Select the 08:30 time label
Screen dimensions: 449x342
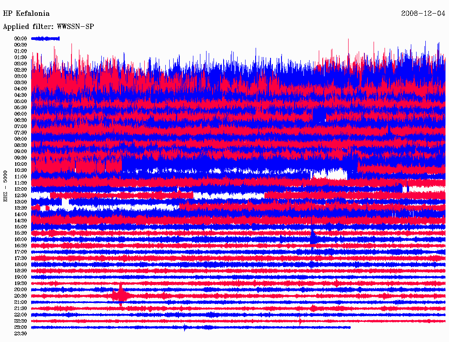click(x=21, y=146)
